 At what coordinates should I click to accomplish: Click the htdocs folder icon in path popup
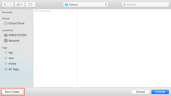point(66,5)
